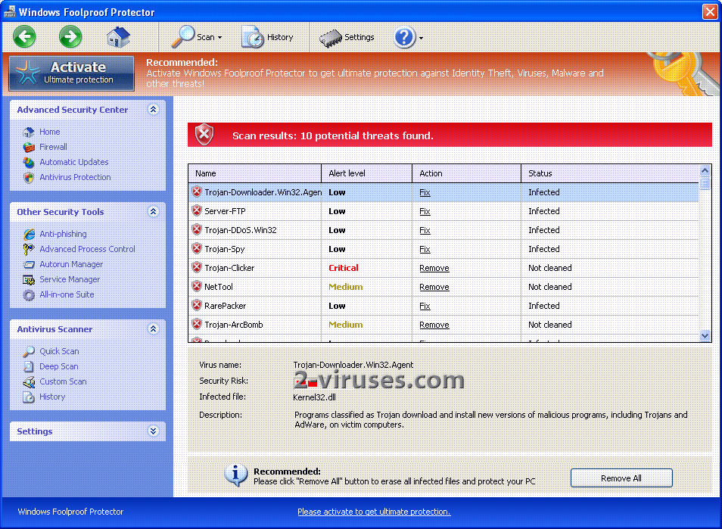Image resolution: width=722 pixels, height=529 pixels.
Task: Collapse the Antivirus Scanner panel
Action: pyautogui.click(x=154, y=329)
